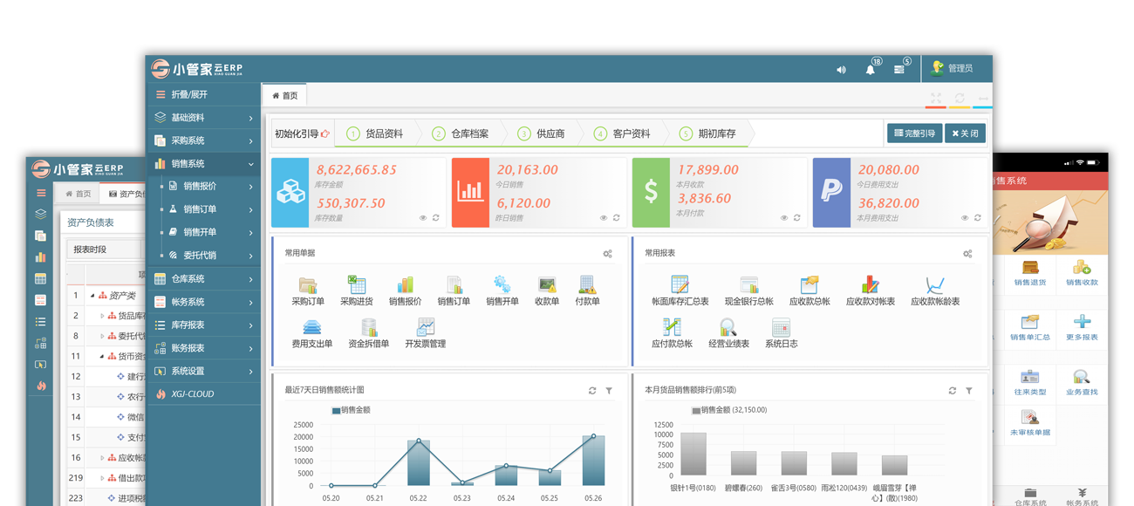Open the 现金银行总帐 report icon
The height and width of the screenshot is (506, 1134).
point(748,284)
